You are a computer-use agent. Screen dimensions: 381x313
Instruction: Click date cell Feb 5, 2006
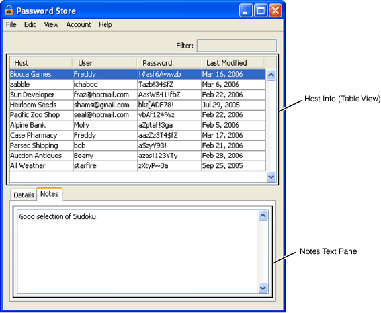tap(233, 125)
